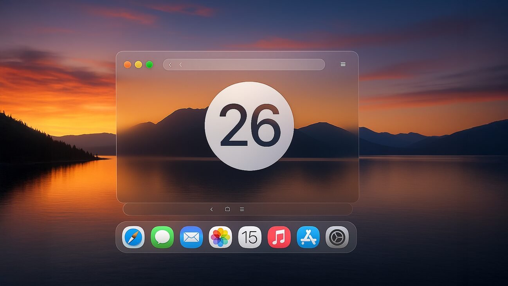Click the empty lower bar right of the menu icon
Screen dimensions: 508x286
pyautogui.click(x=297, y=209)
